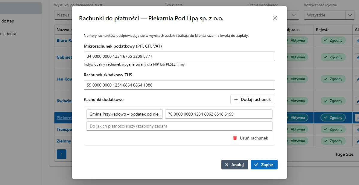
Task: Go to page 1 in the pagination
Action: (x=62, y=154)
